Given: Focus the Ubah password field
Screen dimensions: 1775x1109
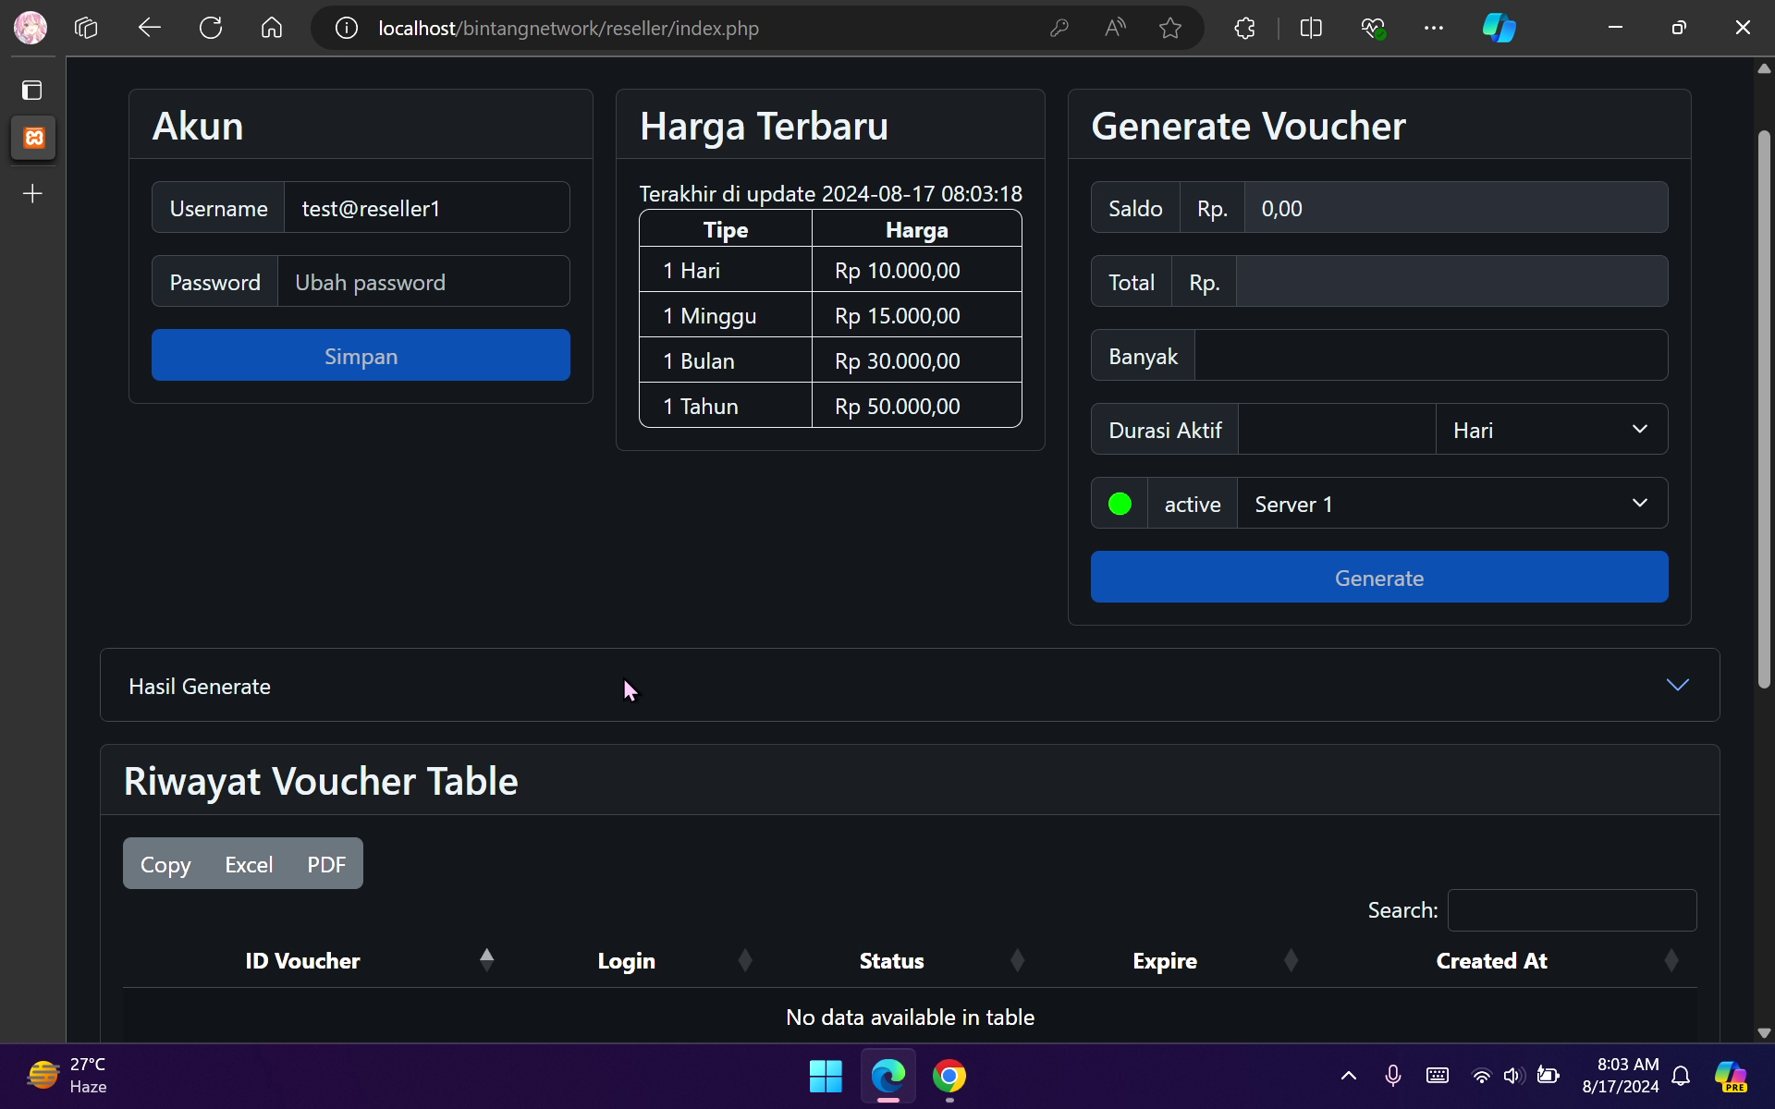Looking at the screenshot, I should tap(423, 282).
